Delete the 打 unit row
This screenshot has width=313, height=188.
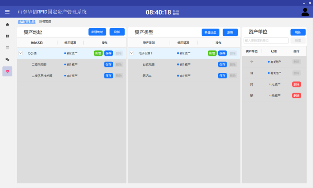pyautogui.click(x=297, y=84)
